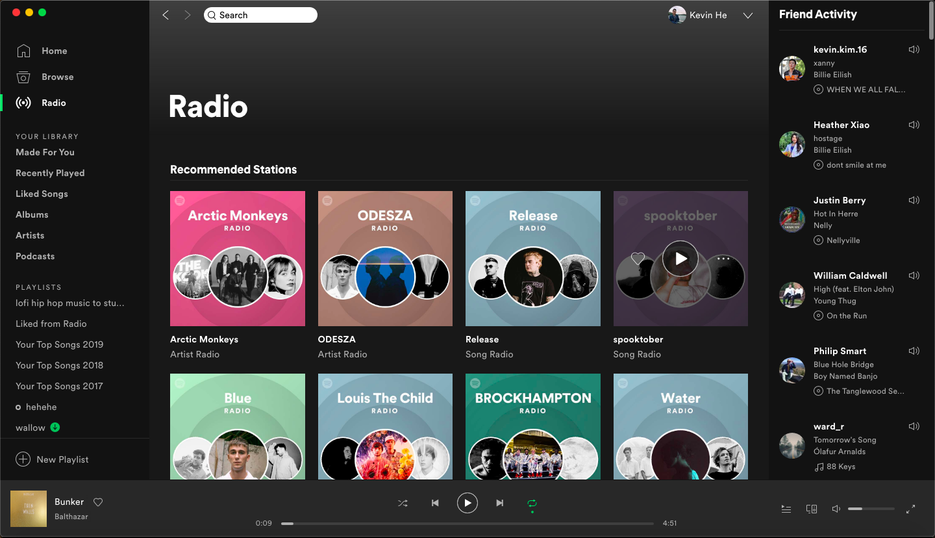Click speaker icon next to Heather Xiao
935x538 pixels.
coord(914,125)
